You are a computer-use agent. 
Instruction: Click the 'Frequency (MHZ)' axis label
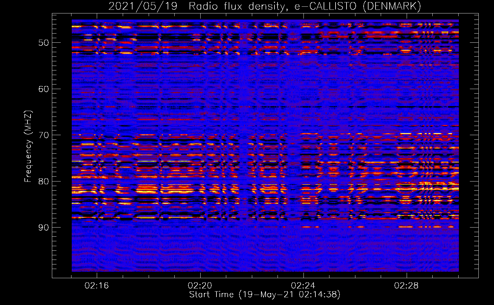28,146
